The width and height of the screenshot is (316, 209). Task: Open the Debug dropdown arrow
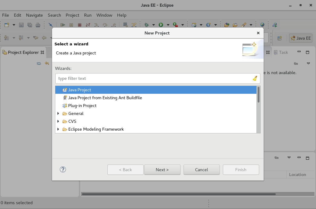coord(154,25)
